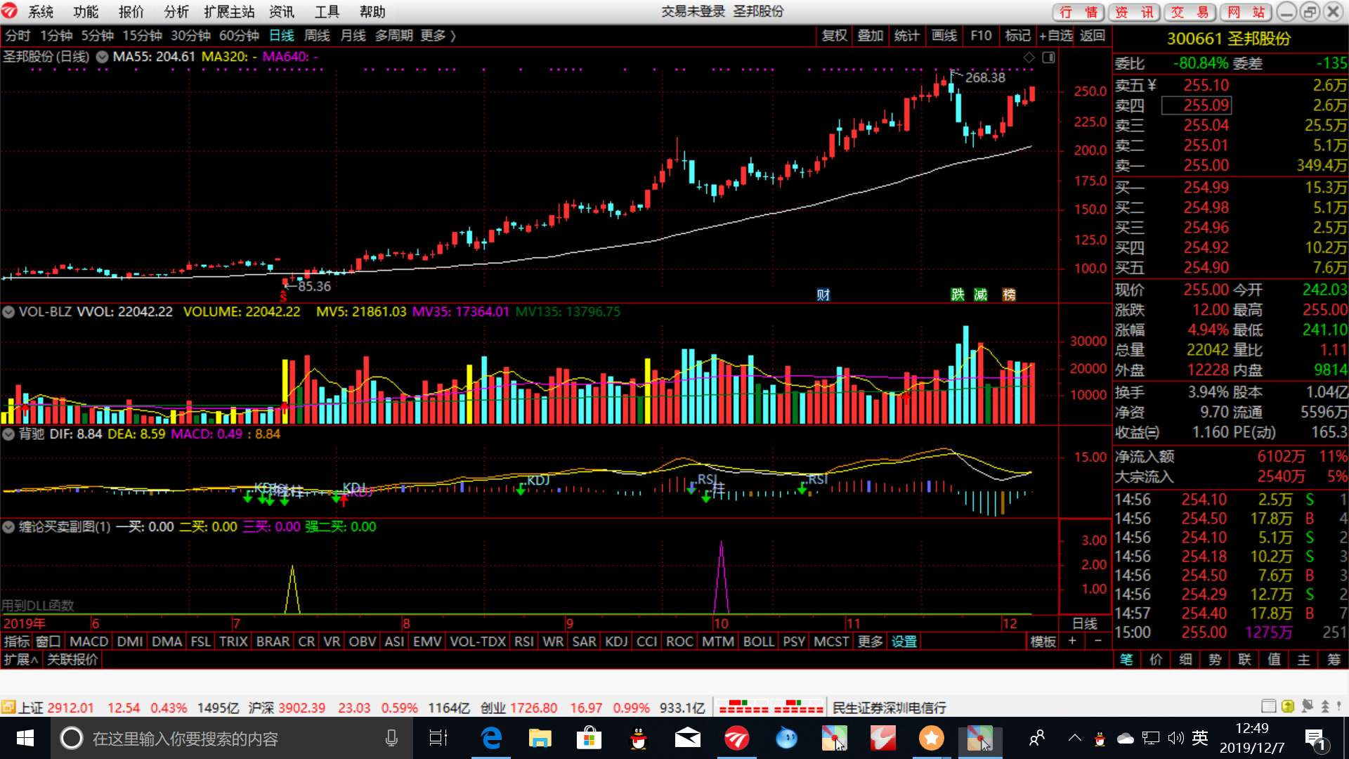Switch chart to the 月线 monthly period

tap(353, 36)
